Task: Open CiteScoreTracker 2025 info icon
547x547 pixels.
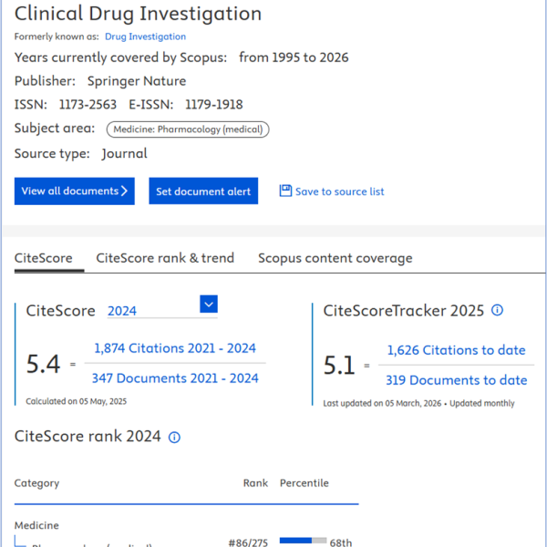Action: click(497, 310)
